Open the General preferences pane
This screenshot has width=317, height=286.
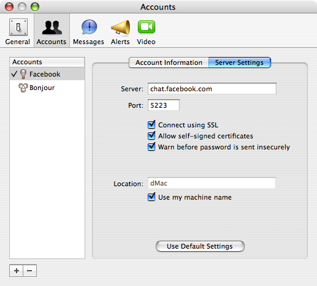tap(18, 31)
